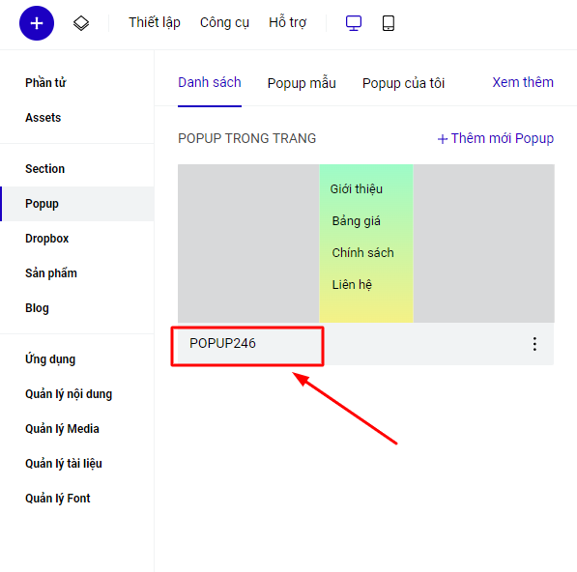Click Chính sách in popup preview
The width and height of the screenshot is (577, 572).
362,253
